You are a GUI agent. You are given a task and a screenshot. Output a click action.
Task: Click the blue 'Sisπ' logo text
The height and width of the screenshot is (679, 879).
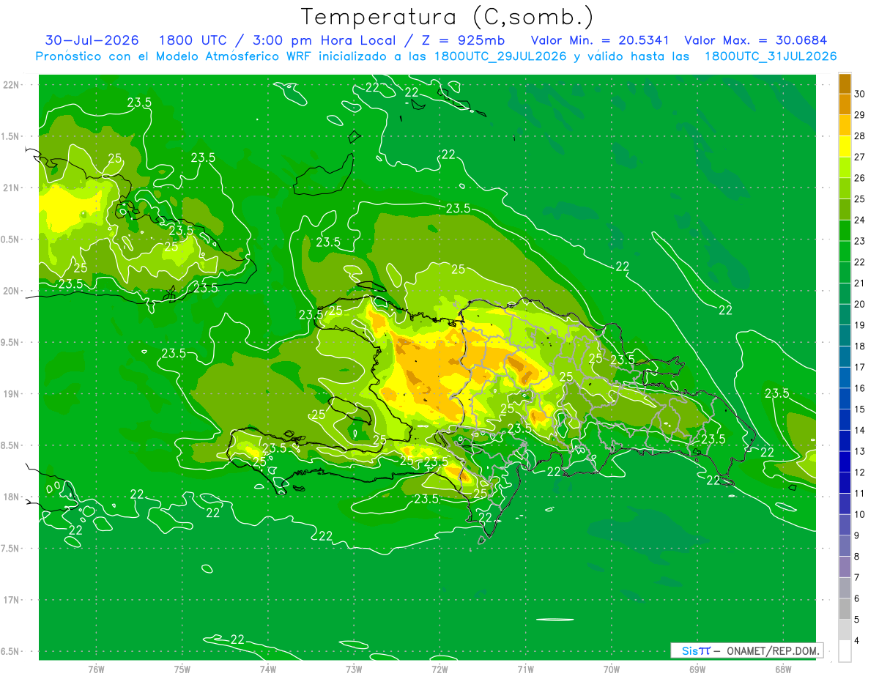695,650
